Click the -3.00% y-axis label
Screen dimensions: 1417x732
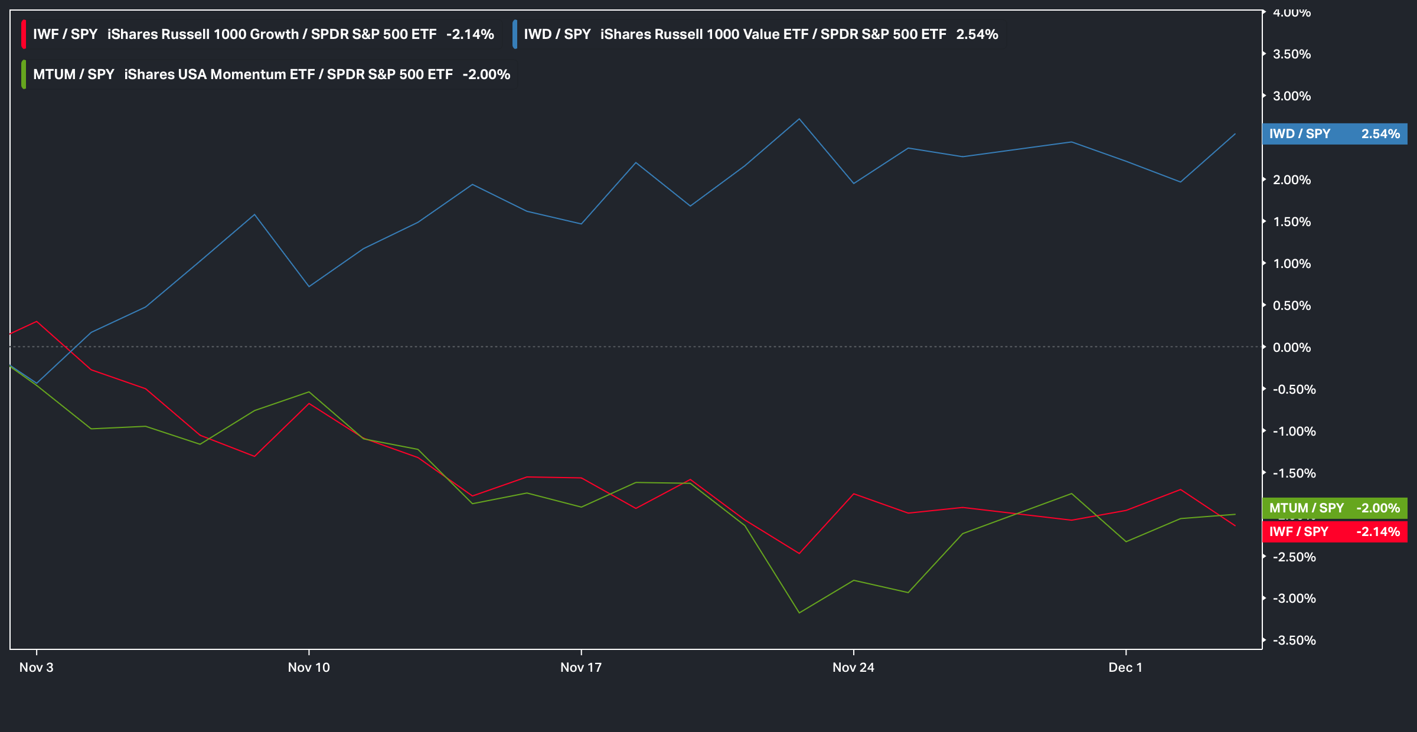(1294, 599)
